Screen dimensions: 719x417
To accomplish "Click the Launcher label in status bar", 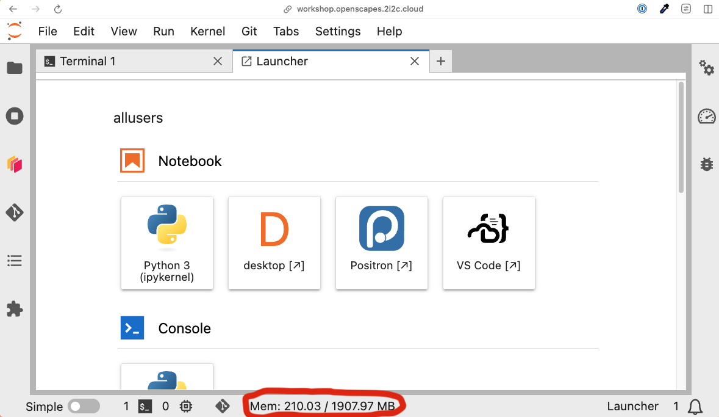I will (632, 407).
